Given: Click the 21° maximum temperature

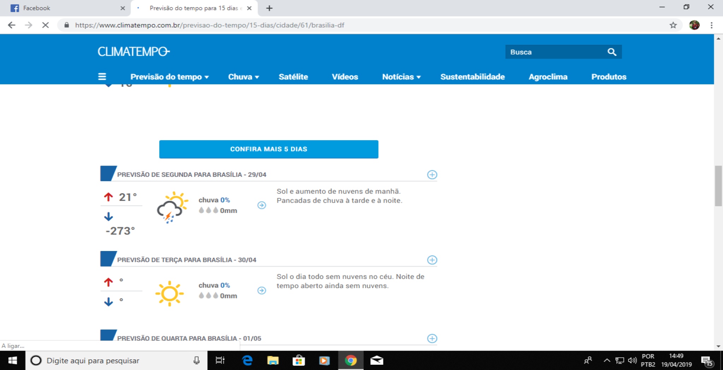Looking at the screenshot, I should click(x=128, y=197).
